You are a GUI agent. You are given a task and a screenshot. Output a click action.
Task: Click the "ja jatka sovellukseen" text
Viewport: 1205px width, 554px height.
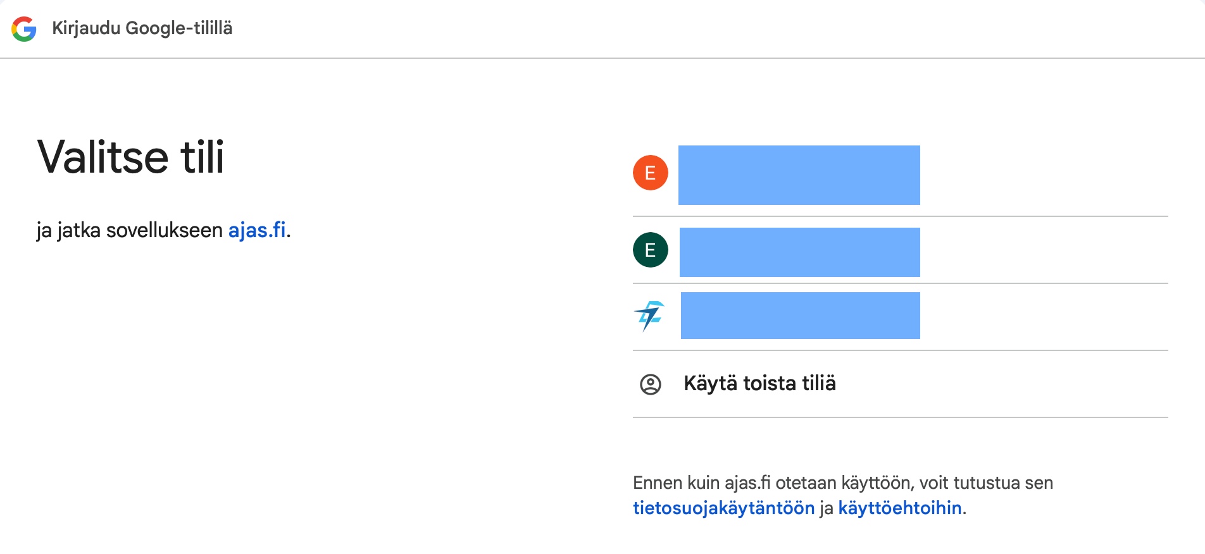(130, 230)
